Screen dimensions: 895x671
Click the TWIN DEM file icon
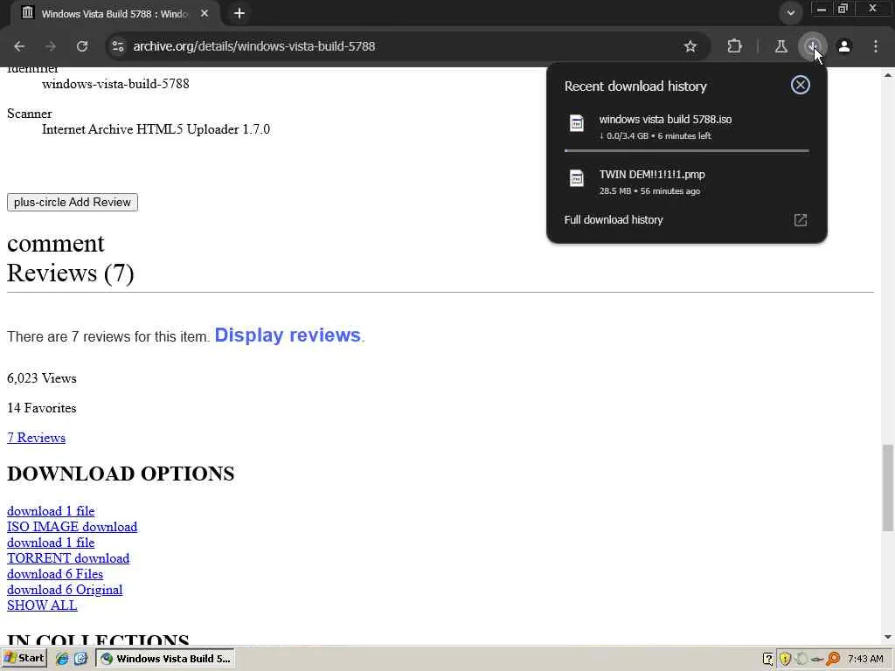pyautogui.click(x=577, y=178)
